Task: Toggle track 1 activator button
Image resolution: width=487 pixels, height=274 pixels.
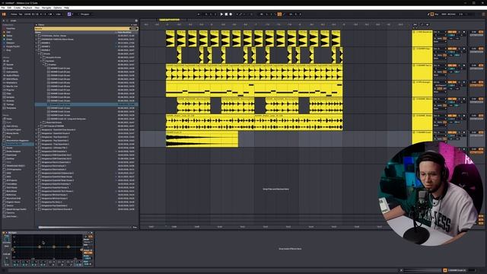Action: pos(452,32)
